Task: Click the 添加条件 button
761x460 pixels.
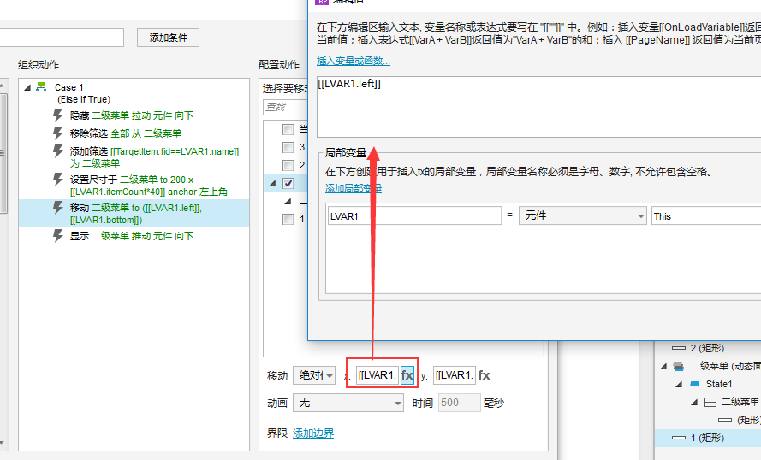Action: pyautogui.click(x=168, y=38)
